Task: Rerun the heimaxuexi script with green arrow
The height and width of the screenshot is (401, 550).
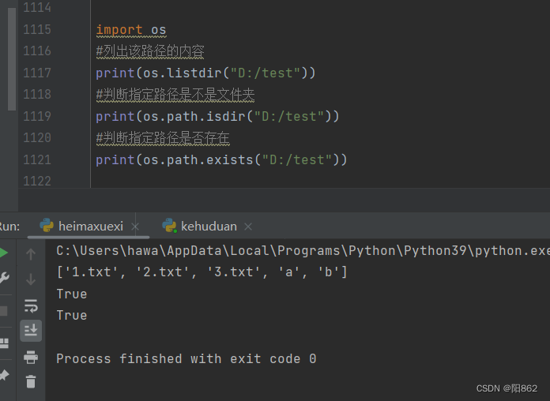Action: pyautogui.click(x=3, y=253)
